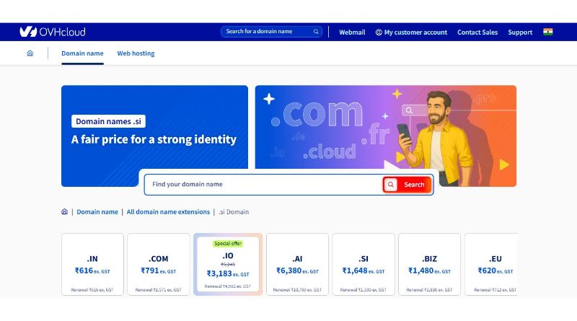Select the .SI domain price card
The height and width of the screenshot is (321, 577).
(x=364, y=264)
